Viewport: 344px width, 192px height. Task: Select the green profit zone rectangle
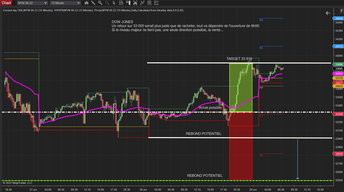pos(241,88)
